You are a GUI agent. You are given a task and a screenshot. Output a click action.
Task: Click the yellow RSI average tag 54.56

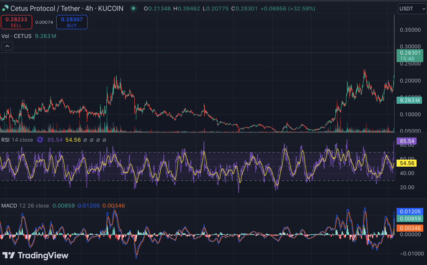[x=407, y=163]
